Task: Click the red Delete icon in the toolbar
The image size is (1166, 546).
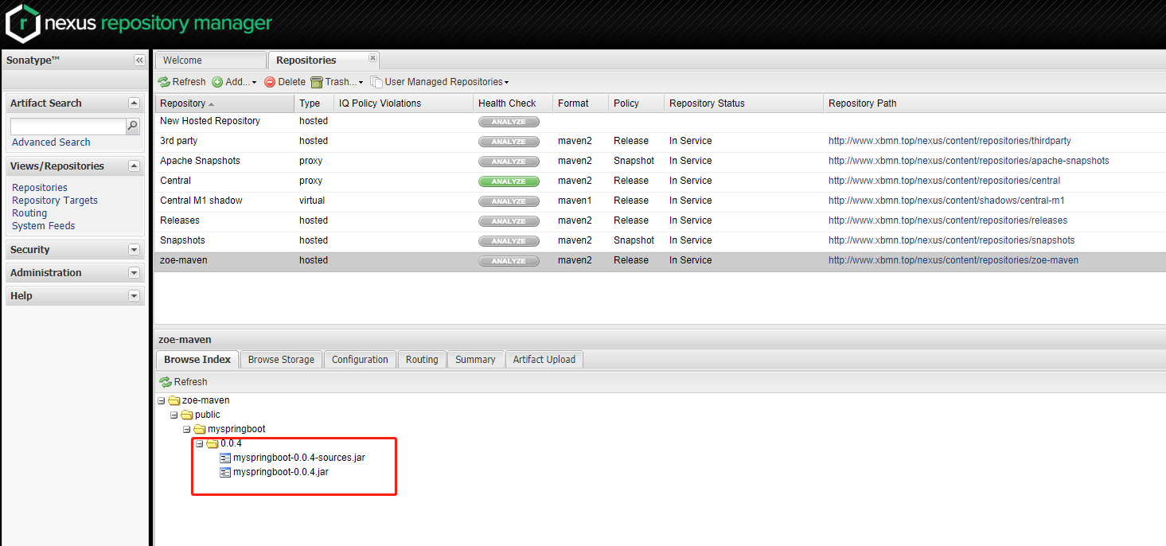Action: click(x=271, y=81)
